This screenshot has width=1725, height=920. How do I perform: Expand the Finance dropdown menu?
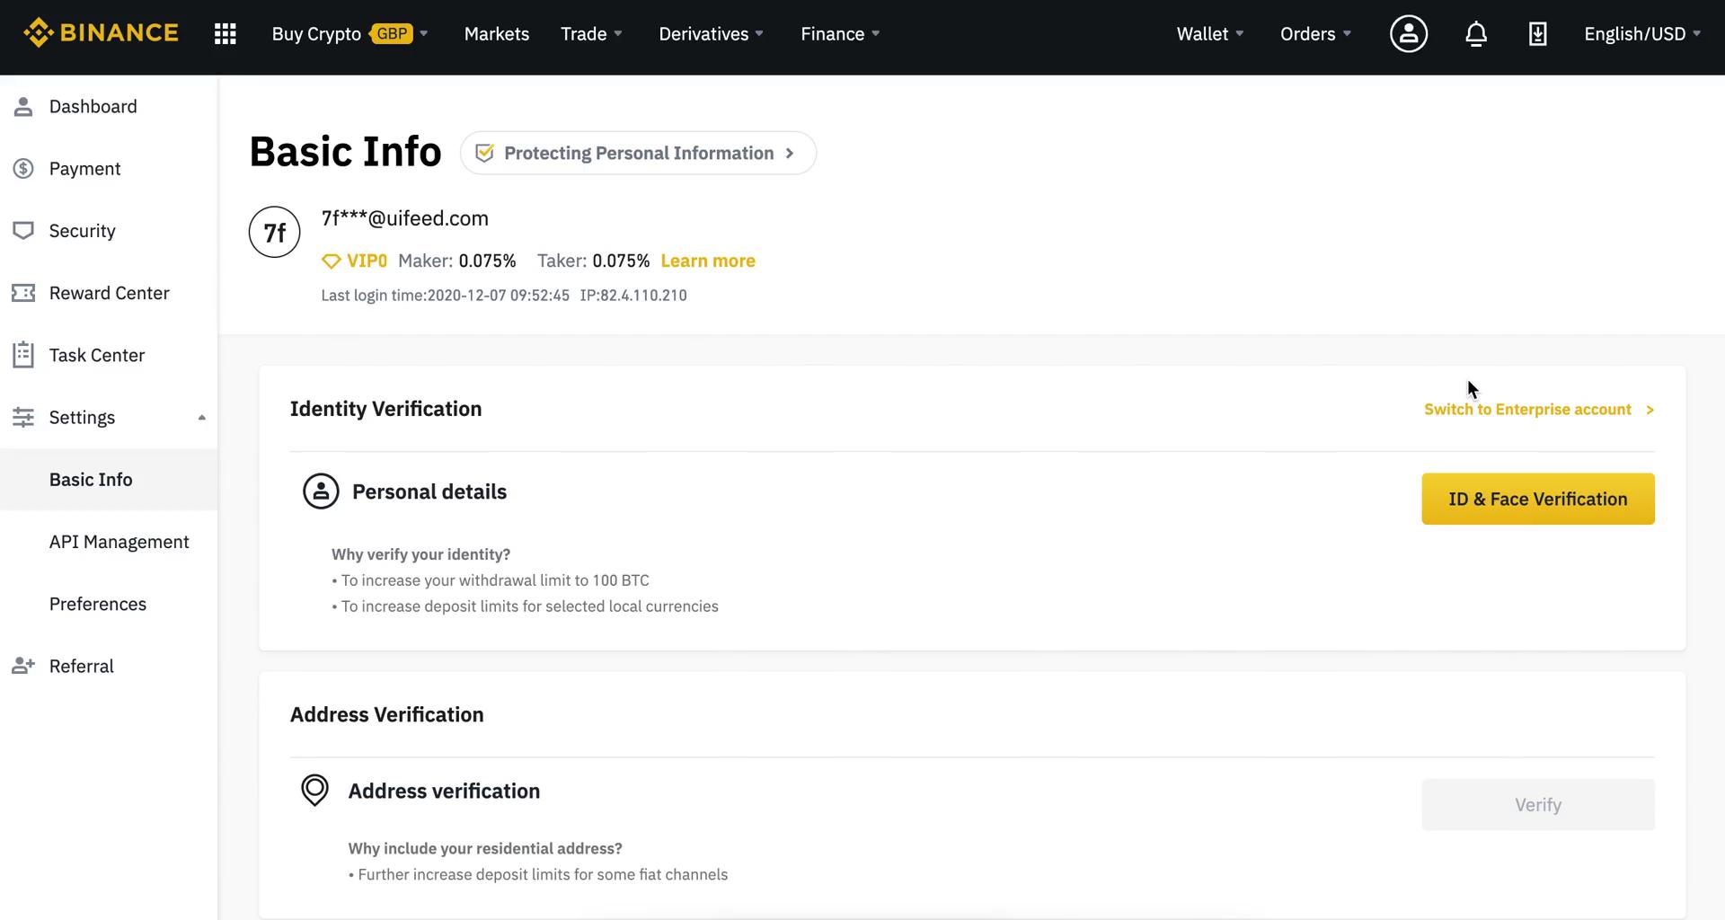click(x=840, y=34)
